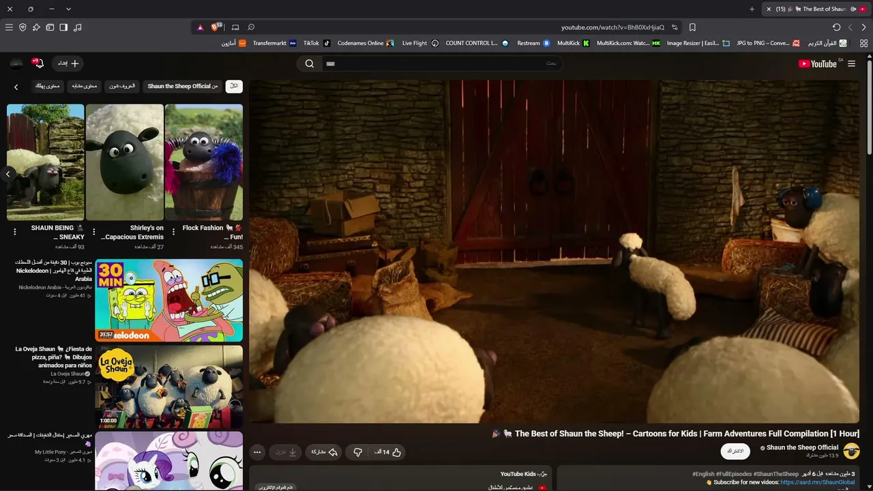Image resolution: width=873 pixels, height=491 pixels.
Task: Click the music note playlist toolbar icon
Action: click(77, 27)
